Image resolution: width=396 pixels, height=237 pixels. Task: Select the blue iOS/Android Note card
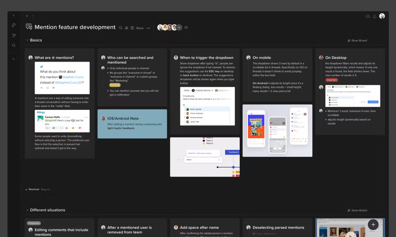pyautogui.click(x=132, y=124)
